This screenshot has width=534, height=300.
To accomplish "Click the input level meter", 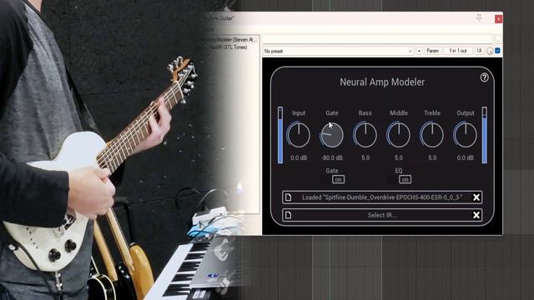I will click(280, 135).
